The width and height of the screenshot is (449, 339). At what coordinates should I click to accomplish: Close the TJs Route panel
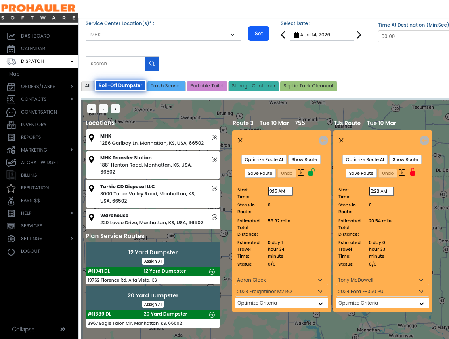[x=341, y=140]
